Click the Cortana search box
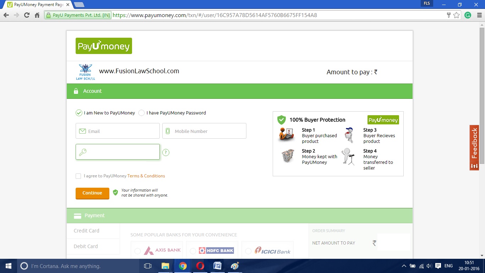Viewport: 485px width, 273px height. click(78, 266)
